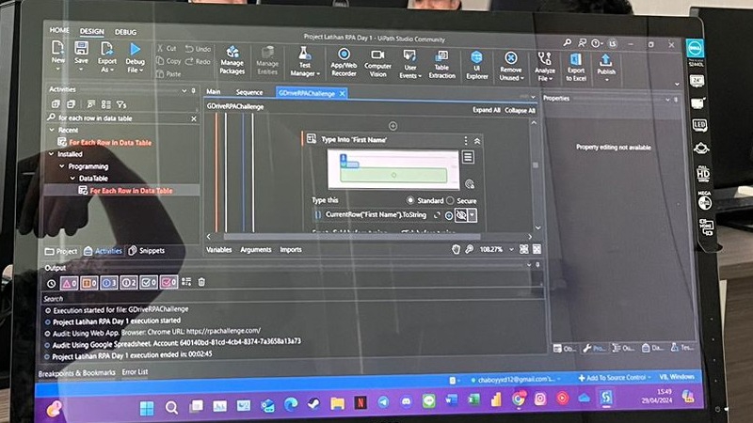Toggle the fifth Output filter showing 0
This screenshot has width=753, height=423.
(x=148, y=282)
